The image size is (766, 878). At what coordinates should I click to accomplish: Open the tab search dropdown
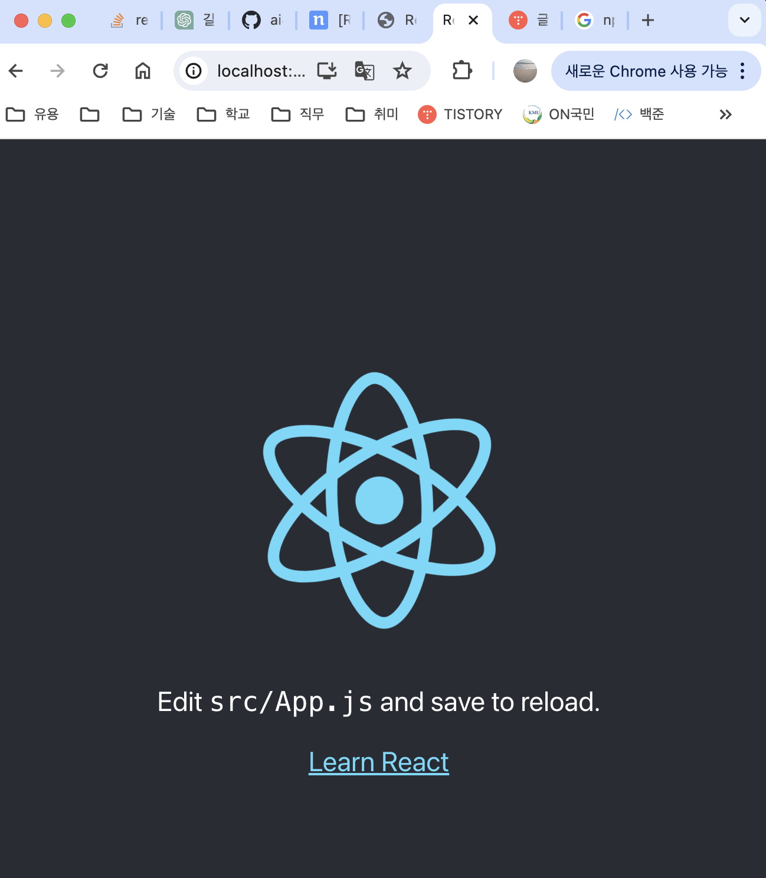click(x=745, y=20)
